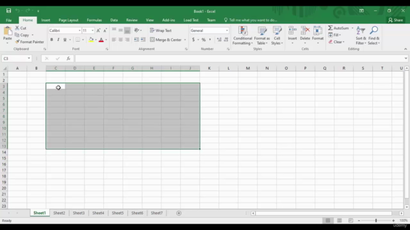Viewport: 410px width, 230px height.
Task: Click the Orientation text-angle icon
Action: tap(136, 31)
